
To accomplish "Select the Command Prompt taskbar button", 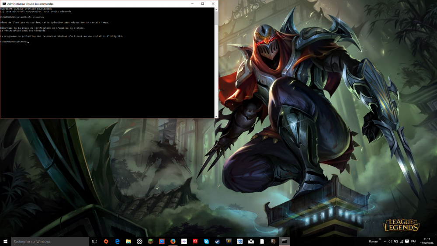I will click(x=284, y=241).
